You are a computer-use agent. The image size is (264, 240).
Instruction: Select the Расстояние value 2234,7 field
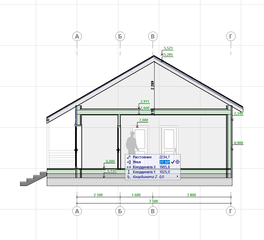[x=164, y=157]
